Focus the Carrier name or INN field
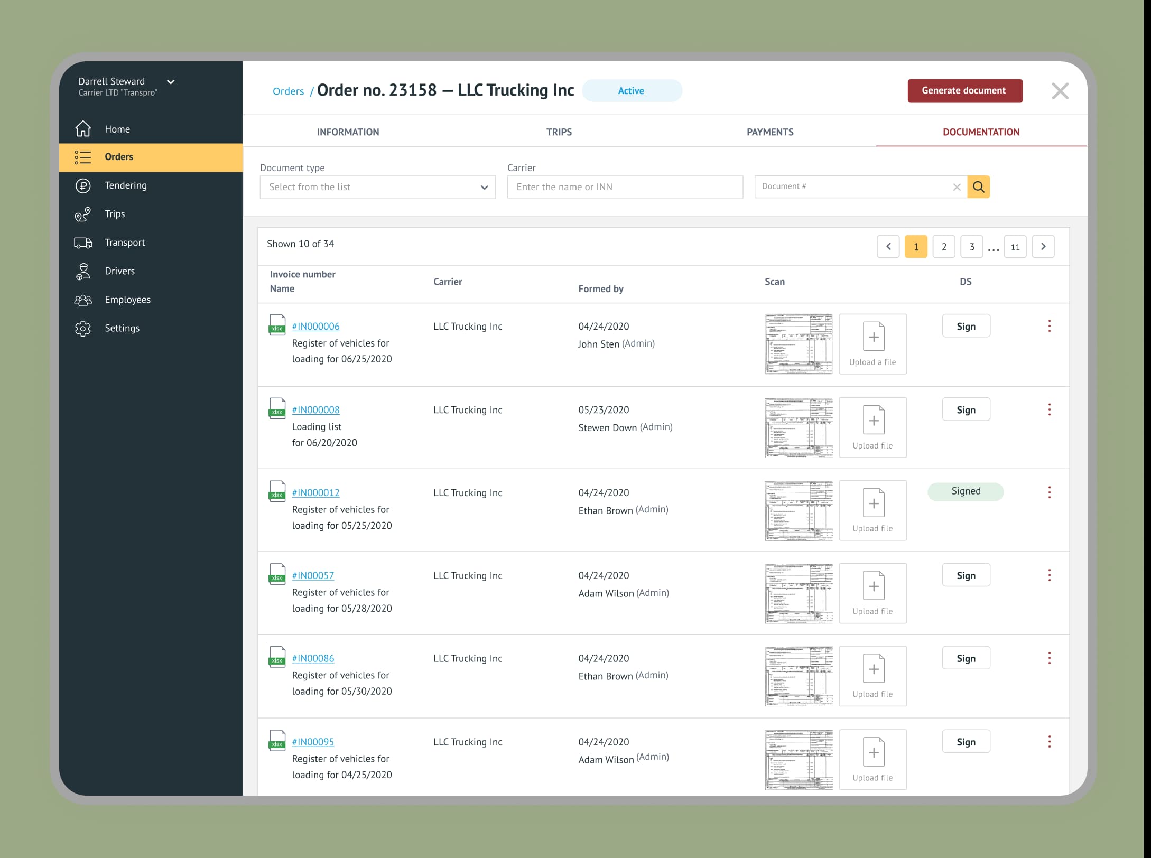 point(625,187)
